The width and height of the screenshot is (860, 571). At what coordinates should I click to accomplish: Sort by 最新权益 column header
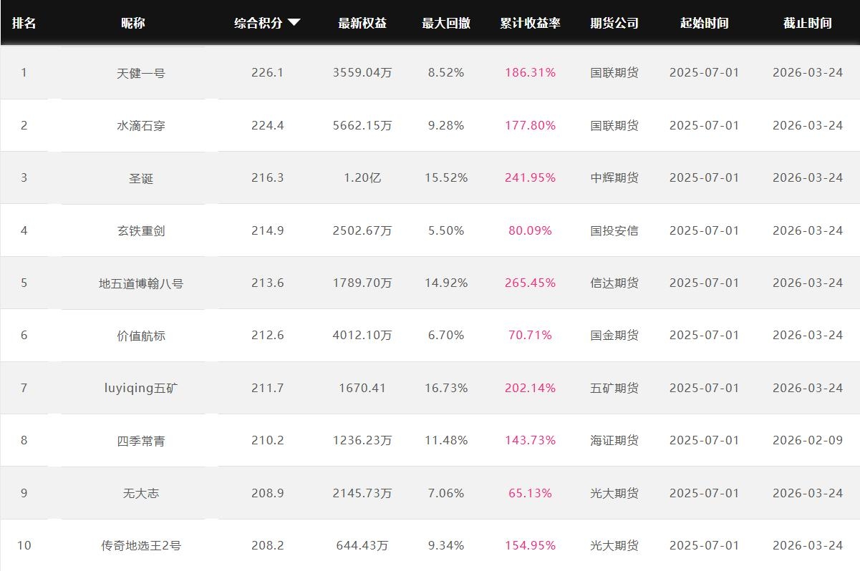coord(362,23)
